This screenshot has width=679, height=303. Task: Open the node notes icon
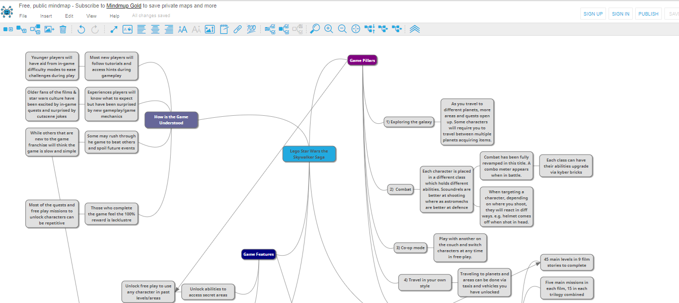tap(224, 29)
